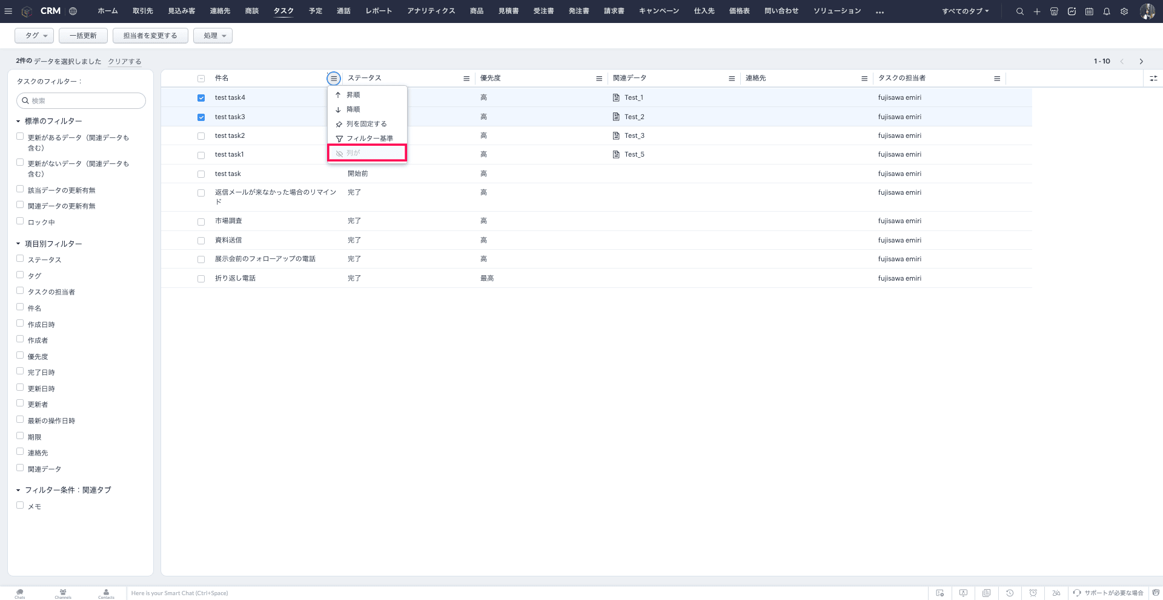Go to next page arrow
The height and width of the screenshot is (600, 1163).
1141,62
